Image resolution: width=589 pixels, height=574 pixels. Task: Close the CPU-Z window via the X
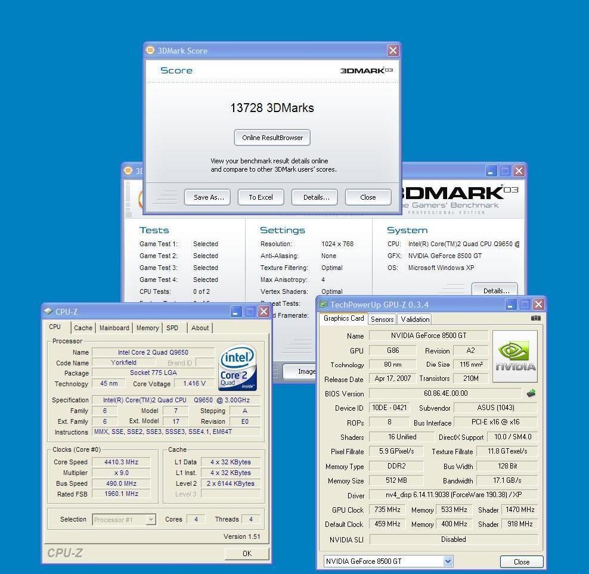coord(264,311)
